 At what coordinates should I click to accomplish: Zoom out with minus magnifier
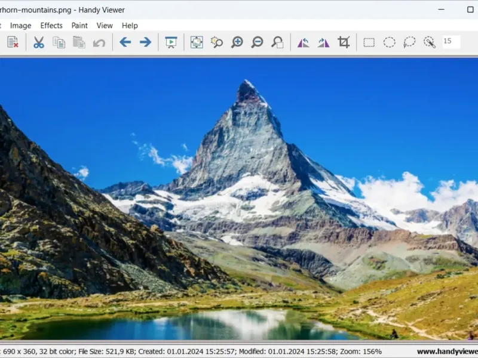(x=257, y=42)
